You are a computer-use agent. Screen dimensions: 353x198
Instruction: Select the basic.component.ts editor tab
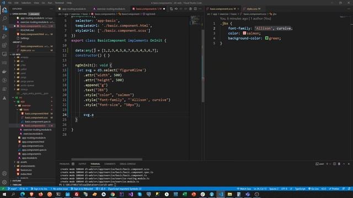148,9
